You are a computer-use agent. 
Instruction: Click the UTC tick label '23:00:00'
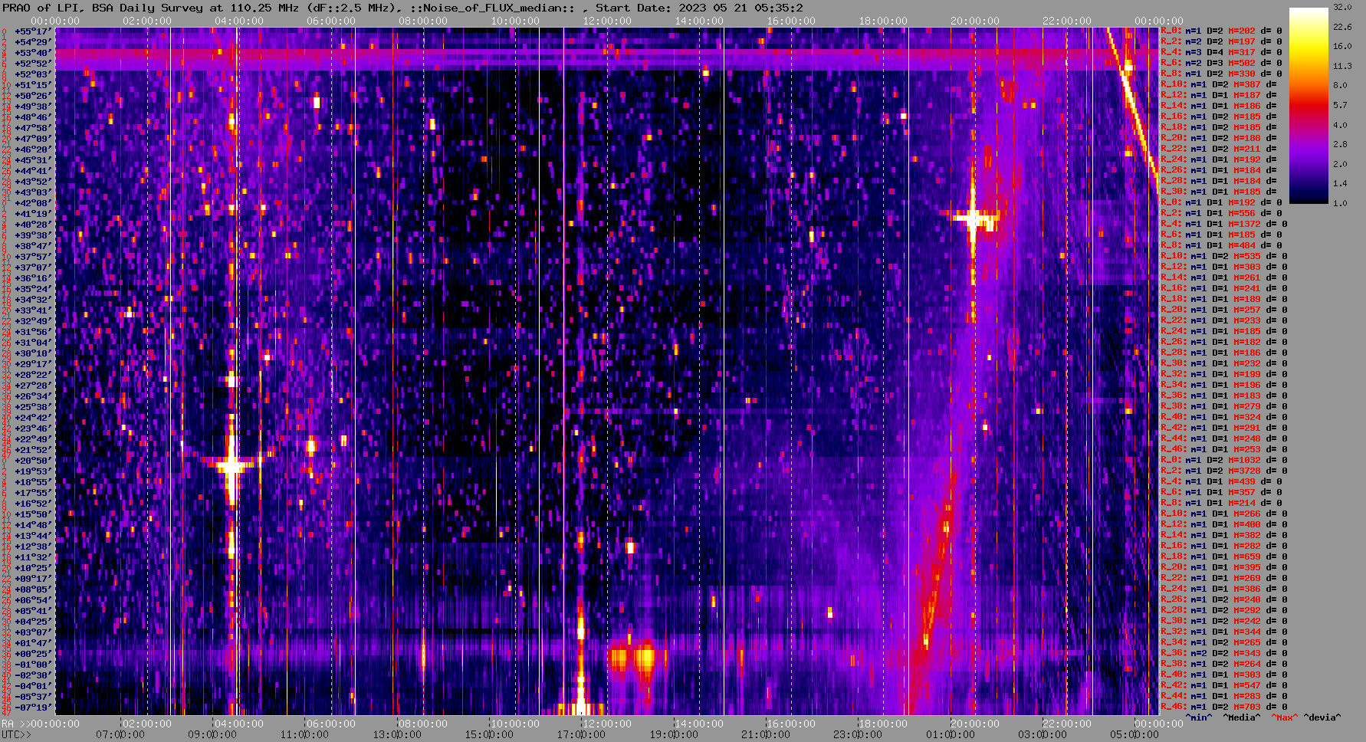coord(858,734)
